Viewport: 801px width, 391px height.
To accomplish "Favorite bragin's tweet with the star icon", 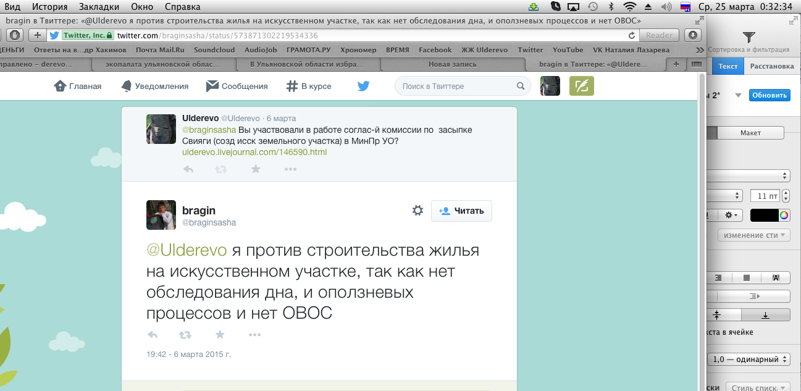I will 219,335.
